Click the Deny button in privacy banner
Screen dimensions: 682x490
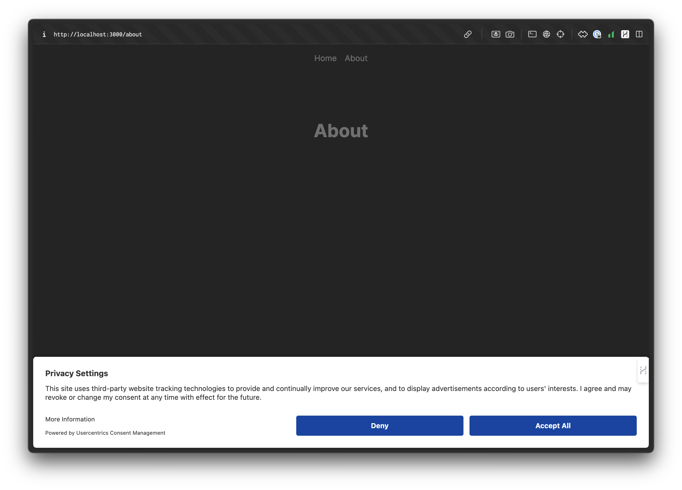(380, 425)
